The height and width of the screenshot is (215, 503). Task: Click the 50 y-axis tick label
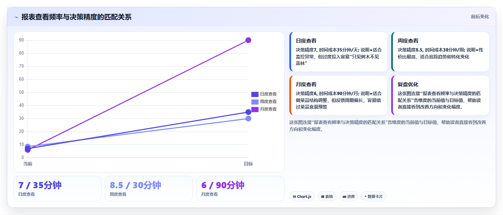pos(21,92)
